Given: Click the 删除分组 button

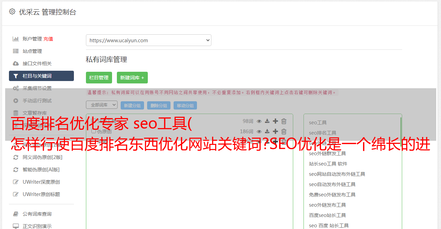Looking at the screenshot, I should (159, 105).
